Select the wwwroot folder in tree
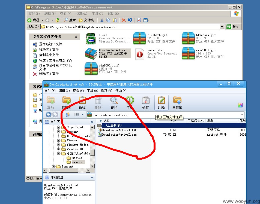Image resolution: width=260 pixels, height=204 pixels. [x=78, y=162]
